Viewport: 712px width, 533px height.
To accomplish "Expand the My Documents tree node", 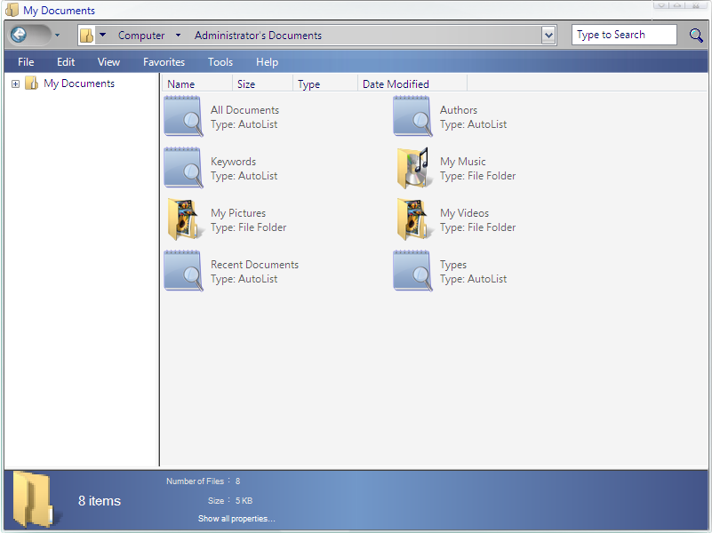I will [x=15, y=84].
